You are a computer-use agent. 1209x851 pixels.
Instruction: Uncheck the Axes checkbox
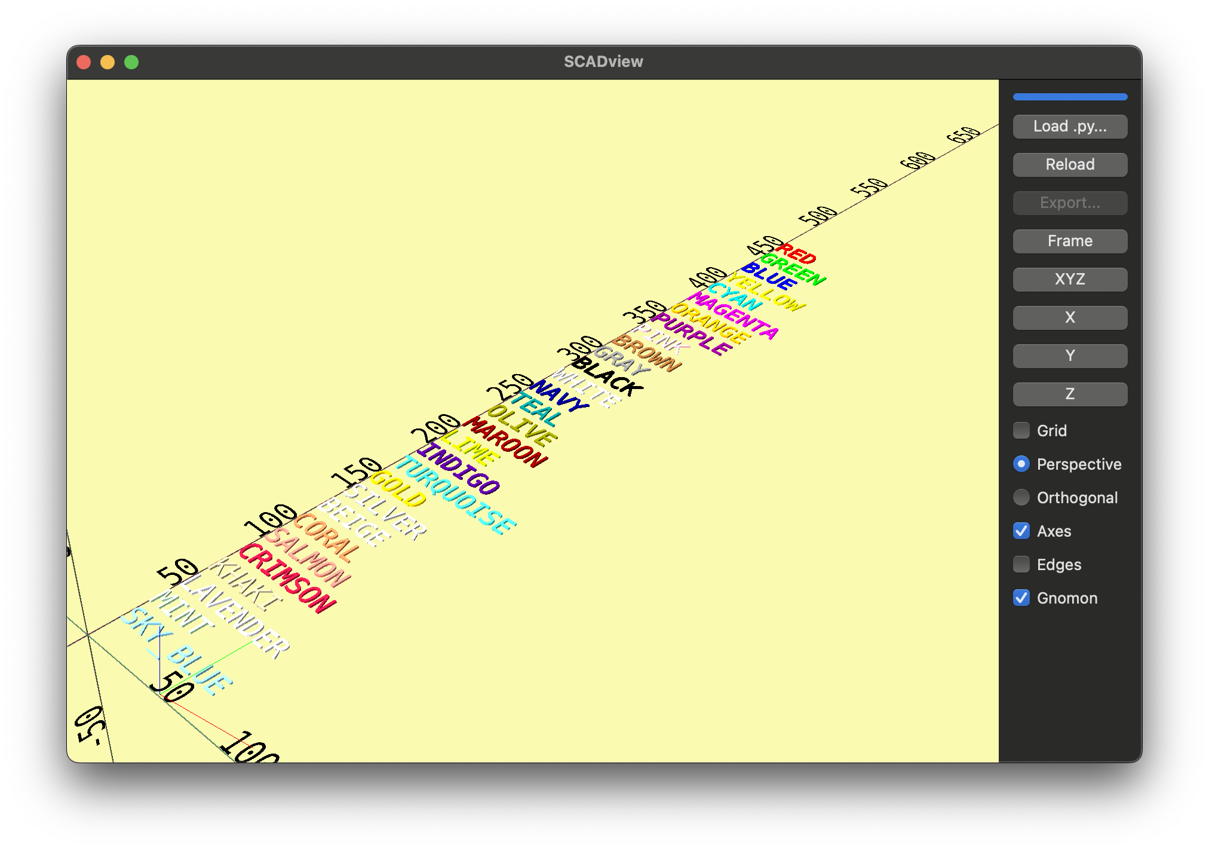click(x=1021, y=531)
